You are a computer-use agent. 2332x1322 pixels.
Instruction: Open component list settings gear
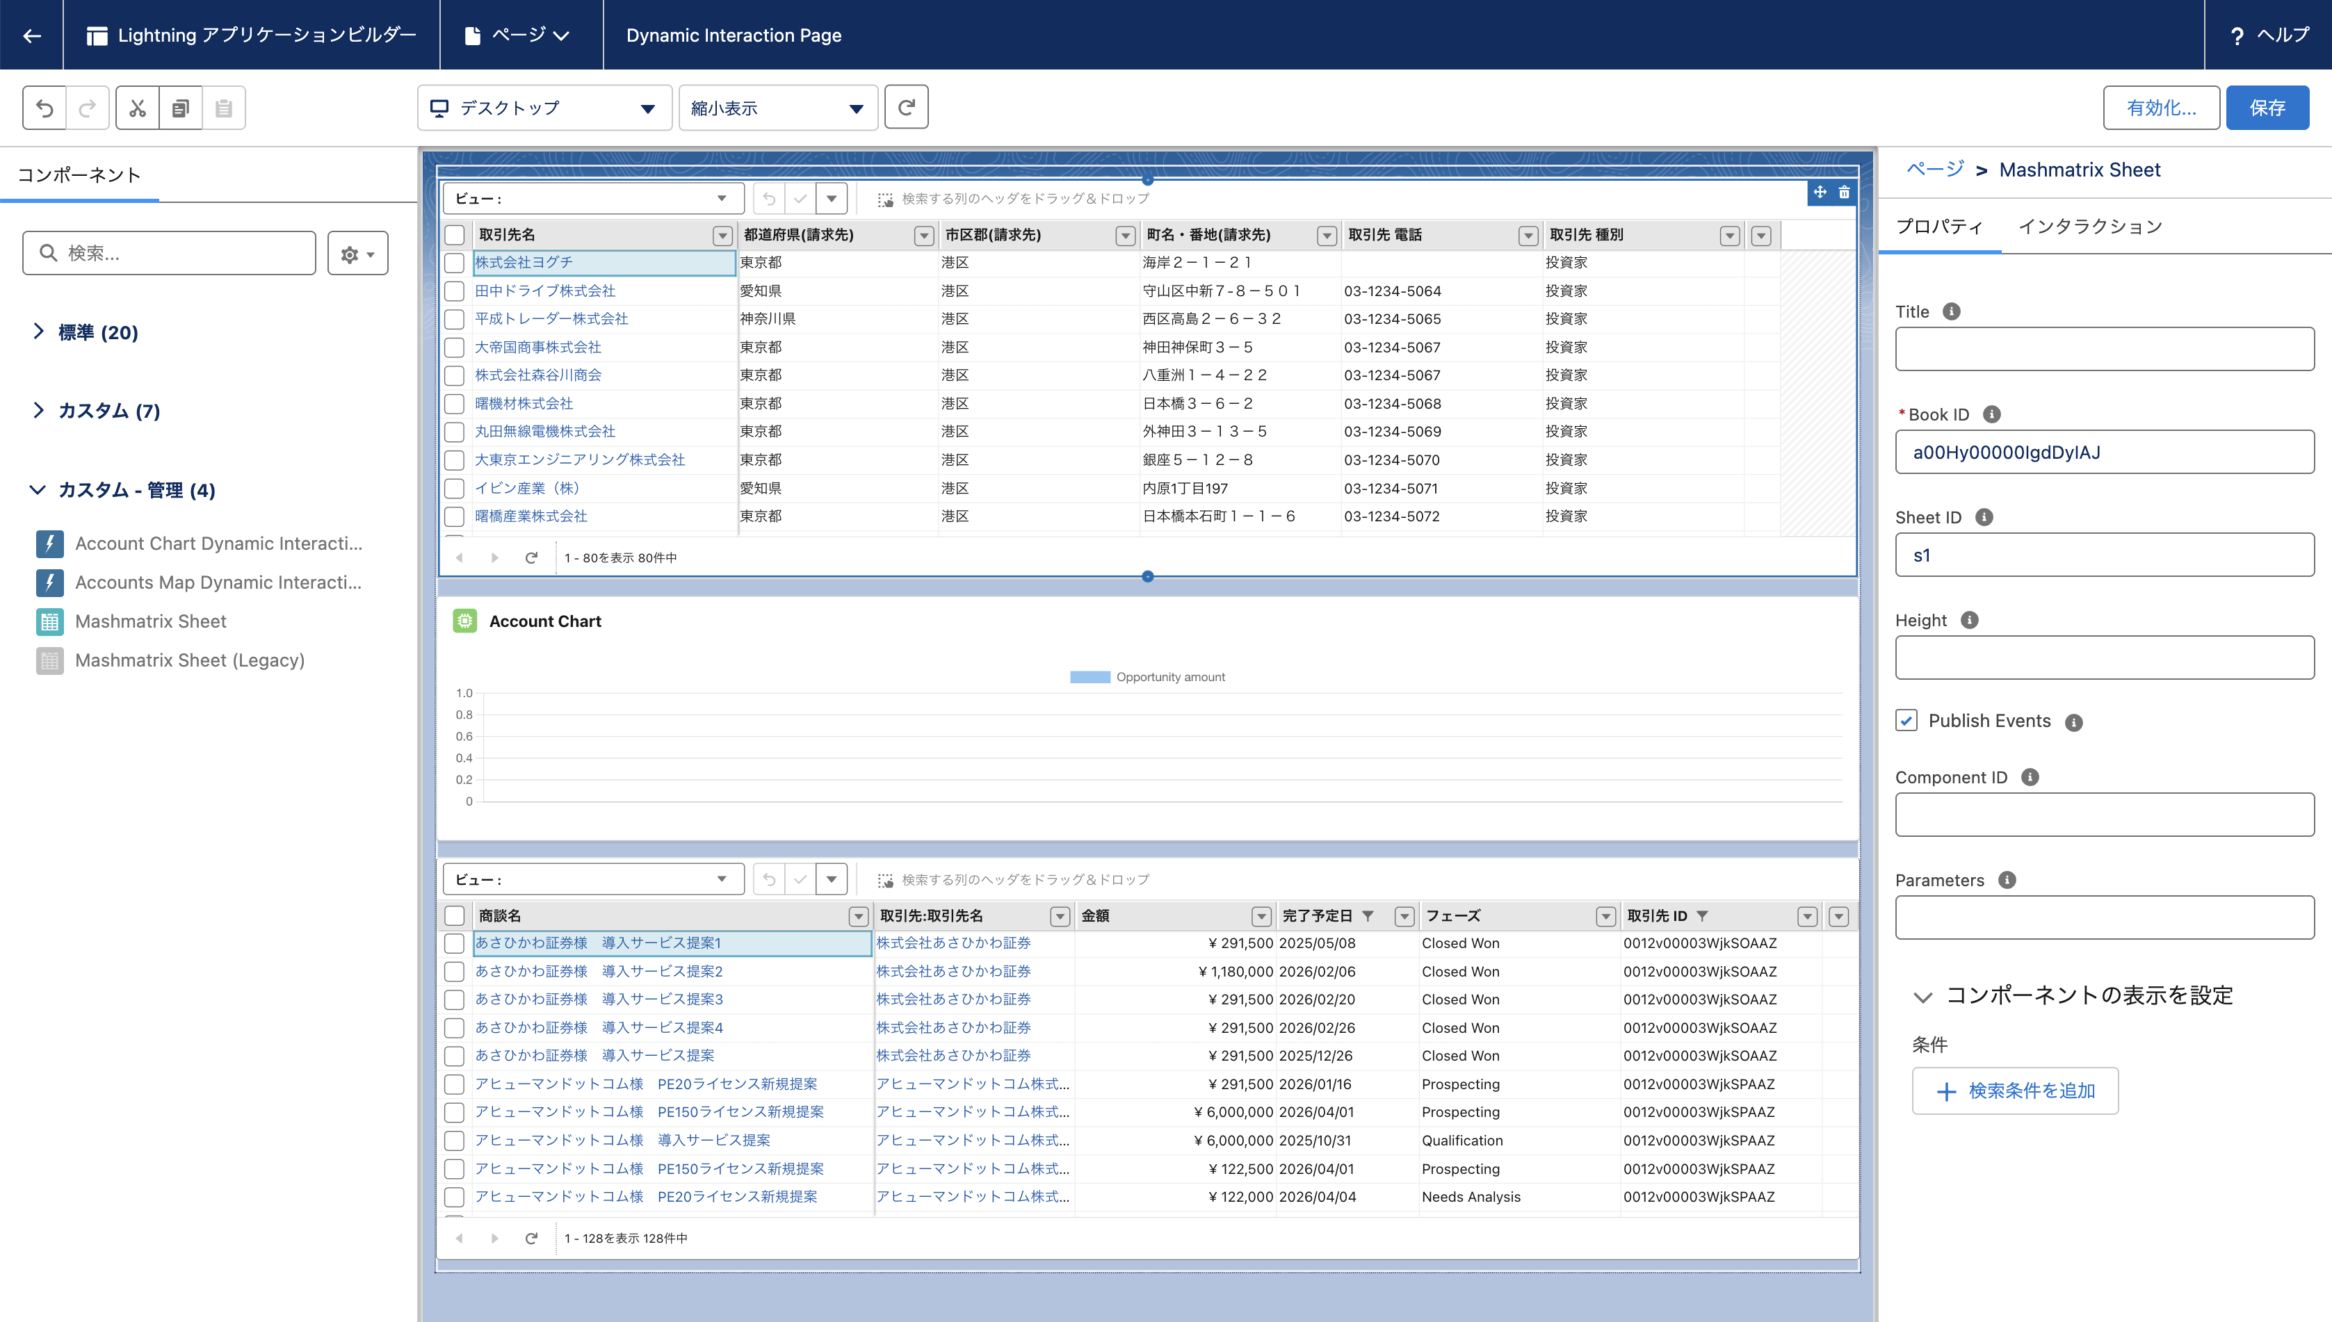(x=357, y=253)
